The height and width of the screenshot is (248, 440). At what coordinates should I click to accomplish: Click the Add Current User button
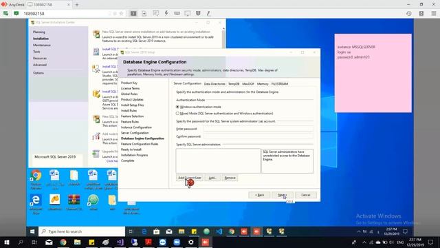coord(190,178)
